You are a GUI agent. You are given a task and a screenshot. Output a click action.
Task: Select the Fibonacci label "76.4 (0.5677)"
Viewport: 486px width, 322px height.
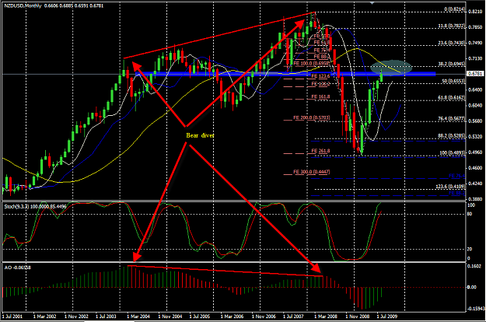point(452,118)
